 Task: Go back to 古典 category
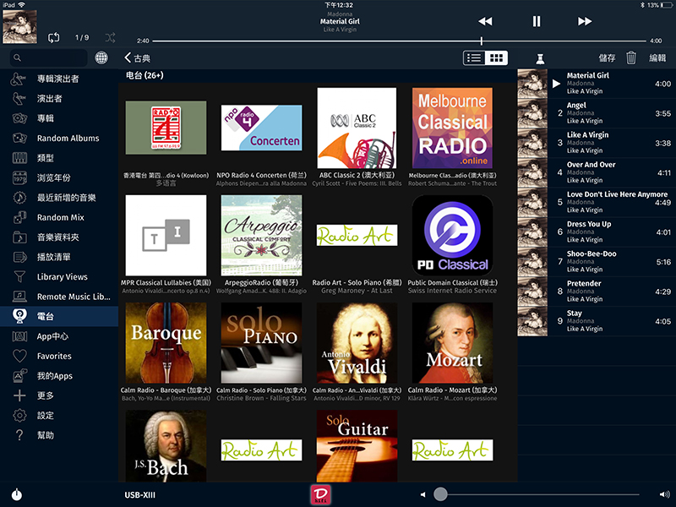[137, 58]
